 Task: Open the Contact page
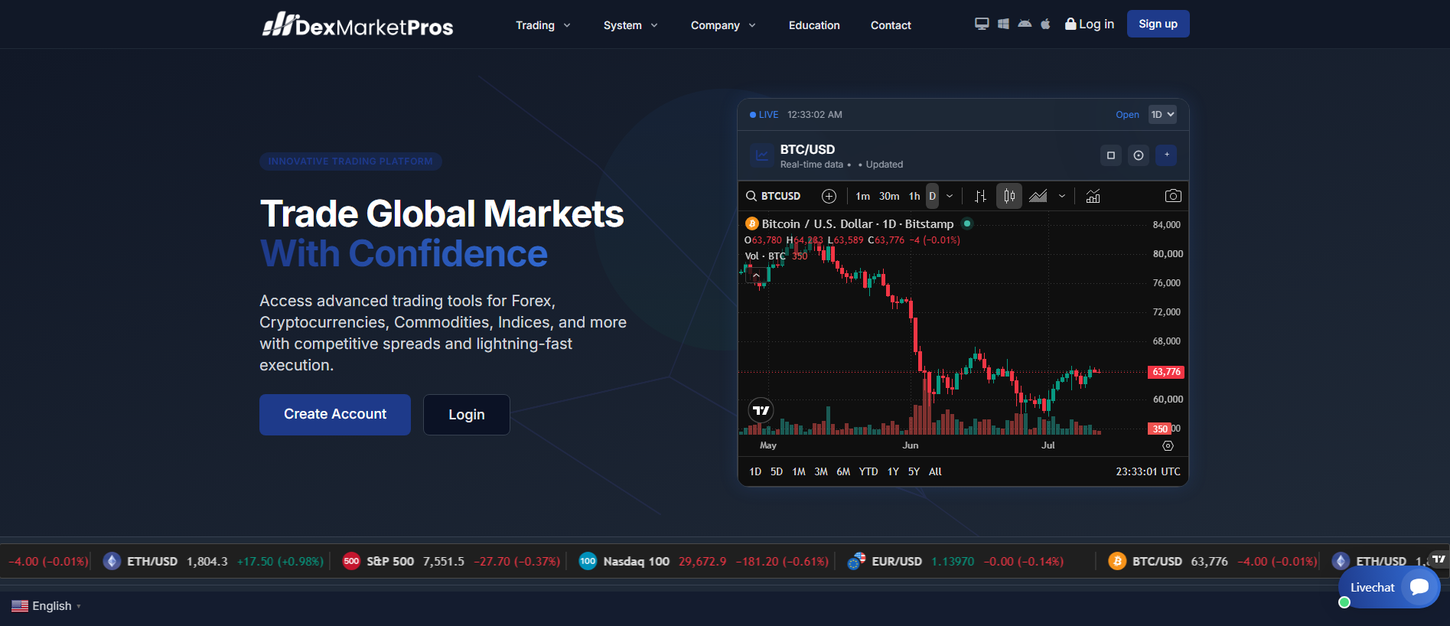(x=891, y=25)
